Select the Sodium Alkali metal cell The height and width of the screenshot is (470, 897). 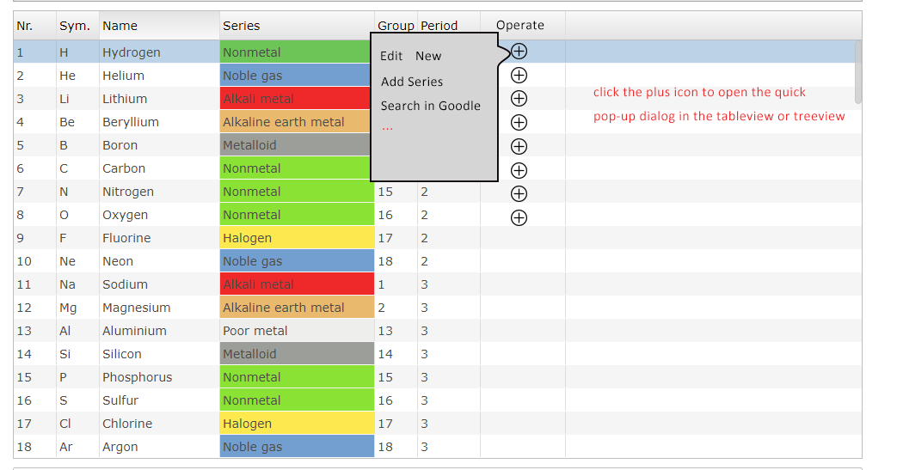(297, 284)
